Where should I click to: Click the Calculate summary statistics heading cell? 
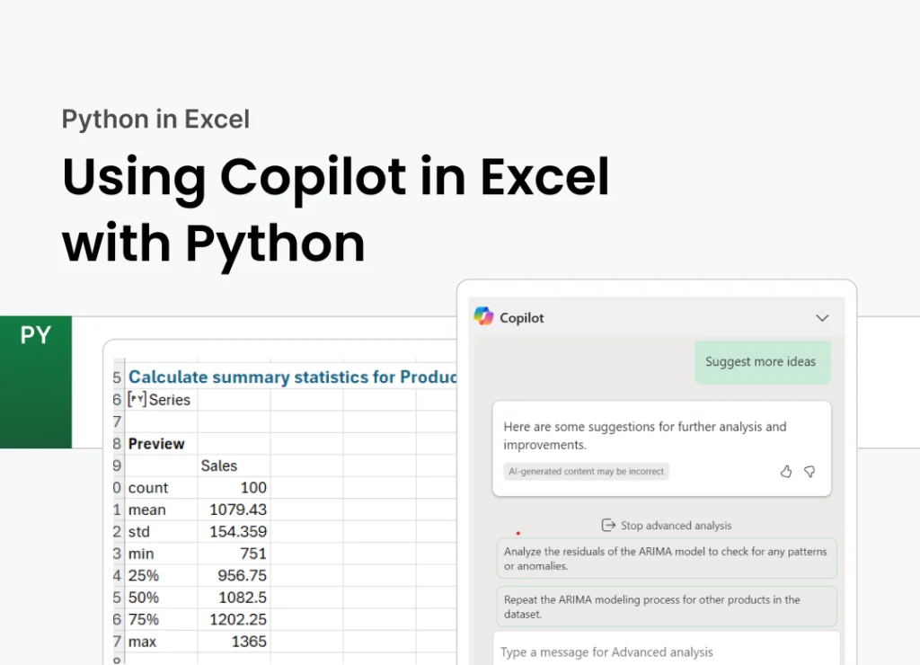click(x=292, y=377)
